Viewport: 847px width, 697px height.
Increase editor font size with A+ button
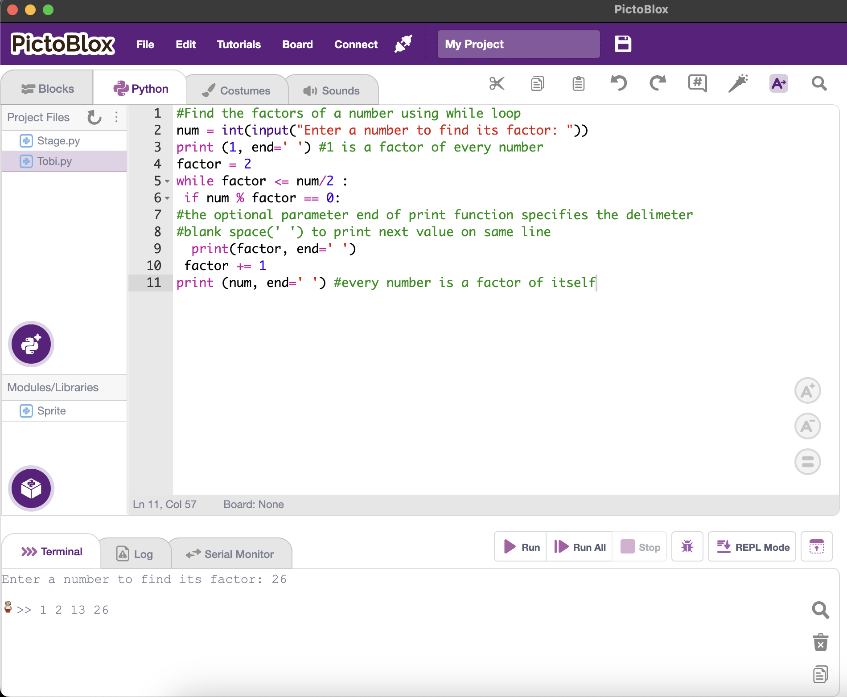tap(807, 391)
